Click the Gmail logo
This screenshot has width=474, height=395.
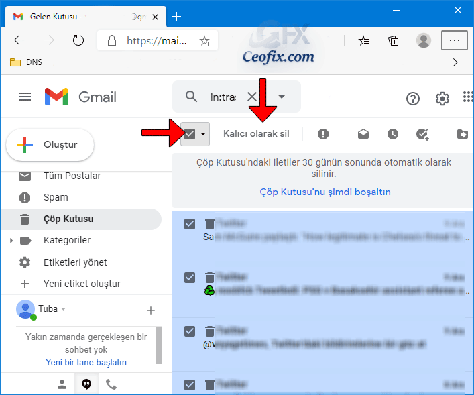(80, 97)
